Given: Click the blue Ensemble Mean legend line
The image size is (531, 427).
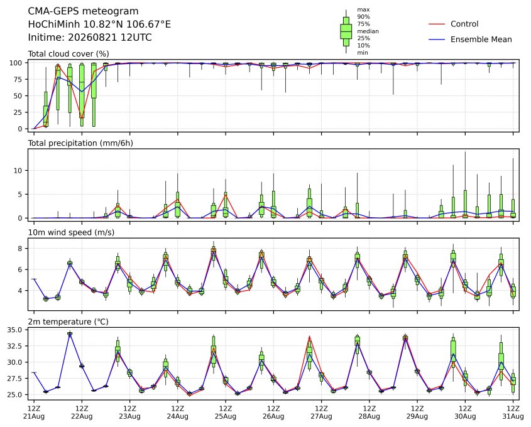Looking at the screenshot, I should pos(437,40).
